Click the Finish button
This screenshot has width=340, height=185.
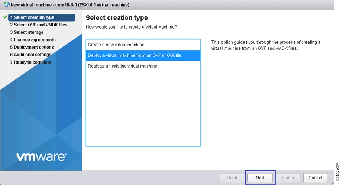click(288, 178)
